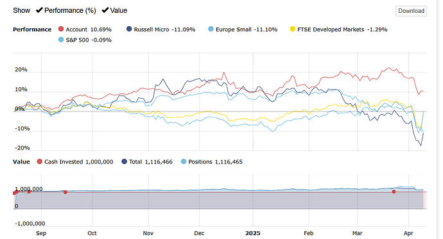The image size is (443, 239).
Task: Toggle FTSE Developed Markets yellow legend dot
Action: 293,29
